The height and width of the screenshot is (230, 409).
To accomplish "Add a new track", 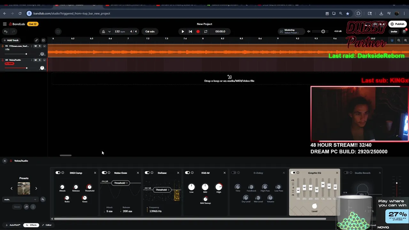I will pyautogui.click(x=11, y=40).
